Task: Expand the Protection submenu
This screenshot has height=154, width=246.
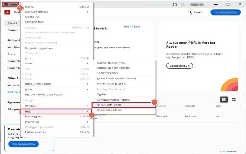Action: (x=57, y=122)
